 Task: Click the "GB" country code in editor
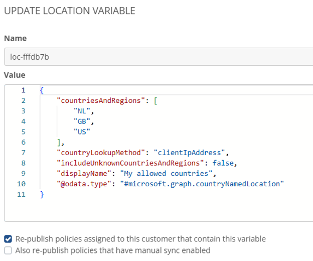click(81, 121)
